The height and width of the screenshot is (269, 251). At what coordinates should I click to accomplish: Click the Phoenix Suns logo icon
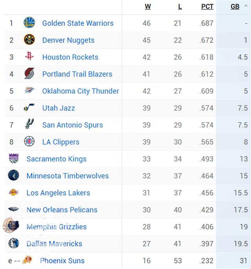(27, 260)
